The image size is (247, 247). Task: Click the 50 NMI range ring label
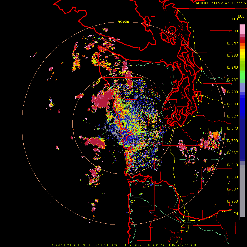click(x=123, y=73)
